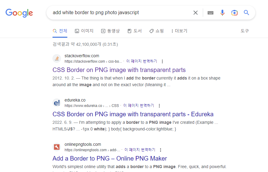Submit search with the magnifying glass icon
The height and width of the screenshot is (172, 268).
[x=246, y=12]
